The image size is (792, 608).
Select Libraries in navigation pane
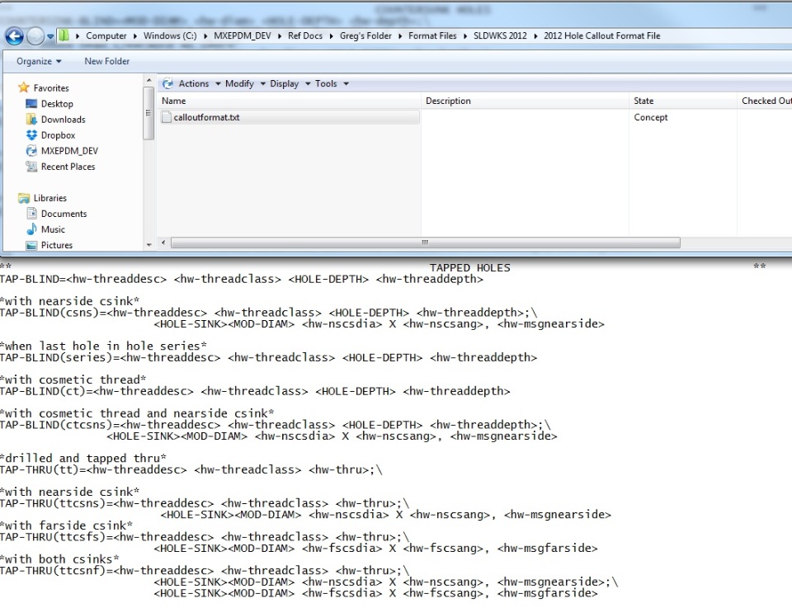pyautogui.click(x=50, y=198)
